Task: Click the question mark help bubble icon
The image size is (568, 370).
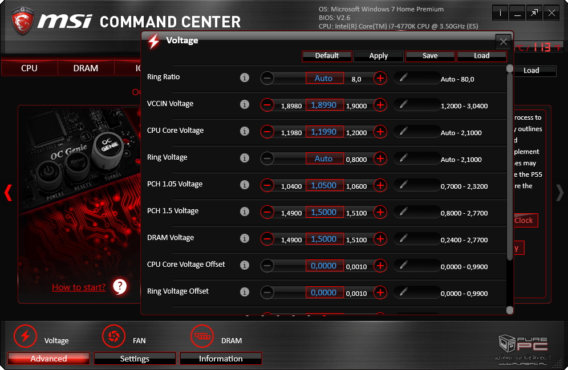Action: [120, 287]
